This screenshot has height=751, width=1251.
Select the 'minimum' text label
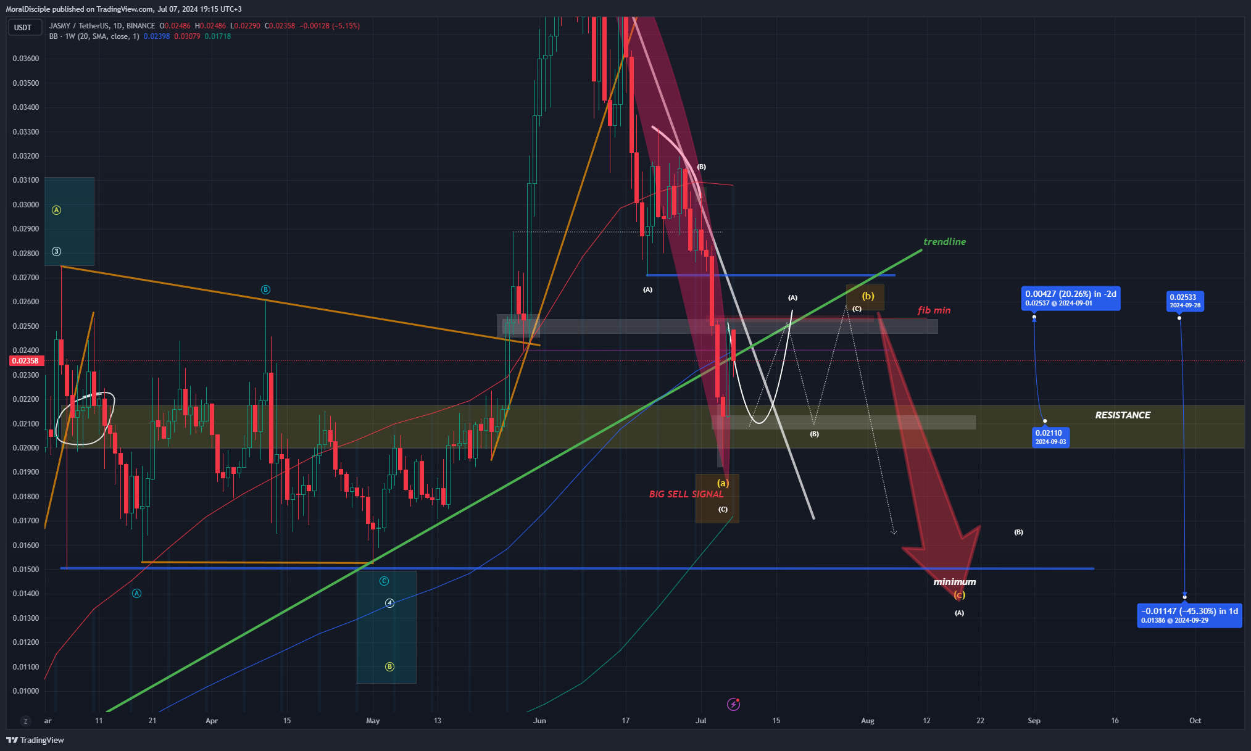coord(955,582)
